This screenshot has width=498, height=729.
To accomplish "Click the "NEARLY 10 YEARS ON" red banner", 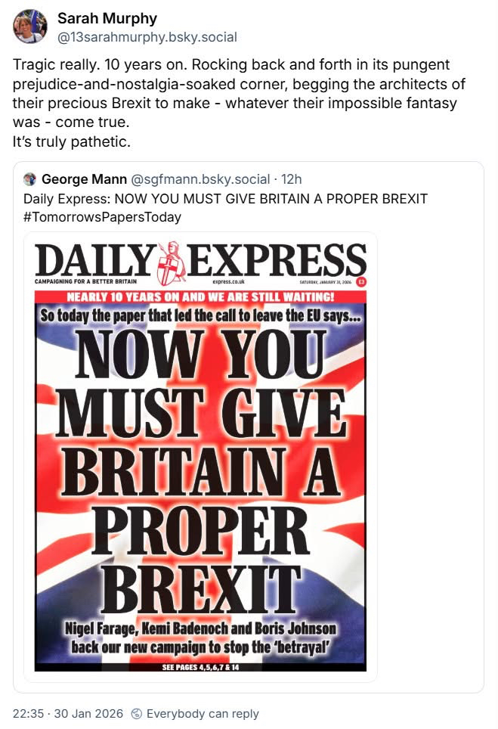I will click(201, 296).
